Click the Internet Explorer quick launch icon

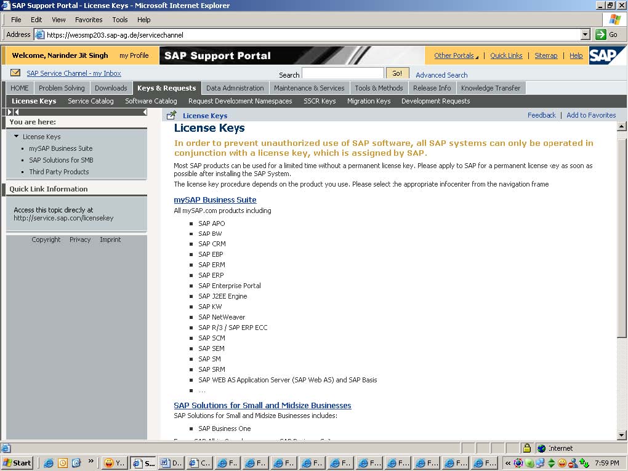[49, 463]
